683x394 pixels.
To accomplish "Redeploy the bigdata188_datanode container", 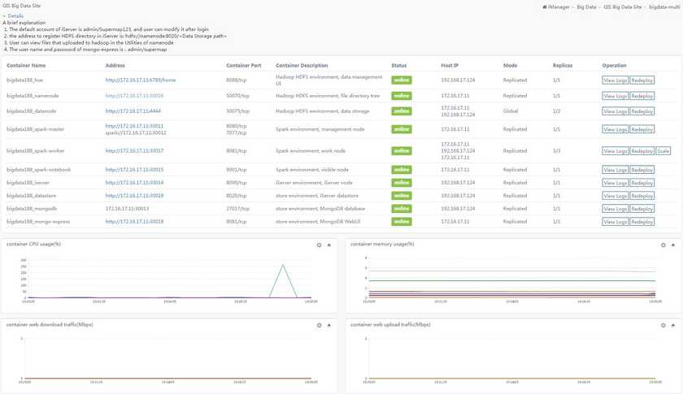I will pyautogui.click(x=642, y=111).
